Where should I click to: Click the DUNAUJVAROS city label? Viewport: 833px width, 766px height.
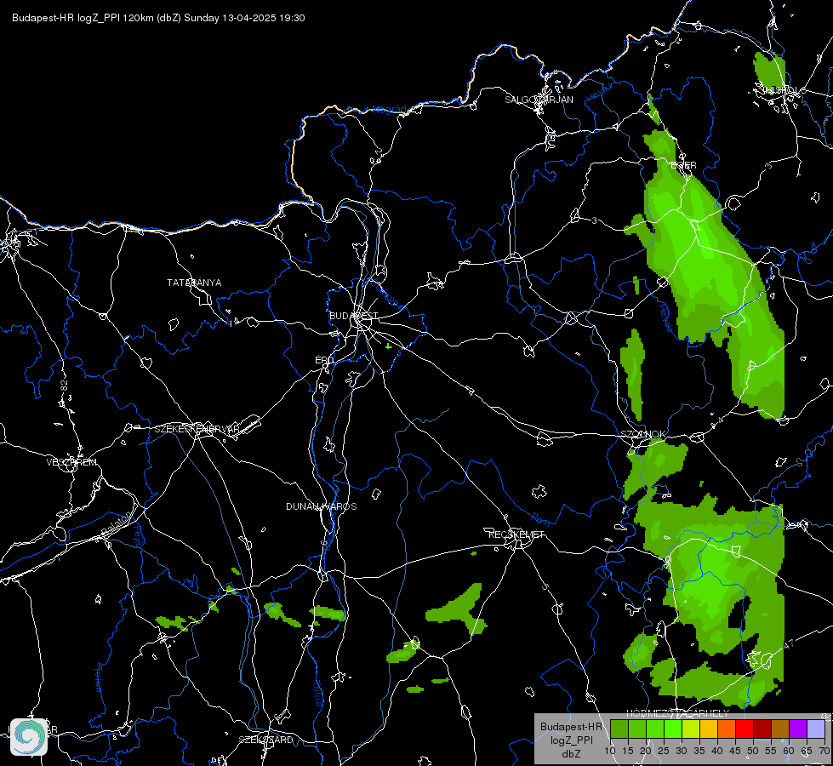[322, 506]
